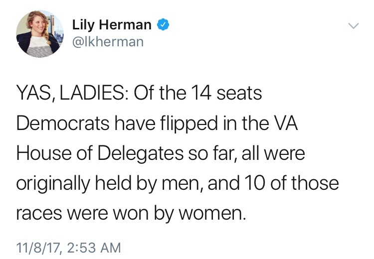
Task: Open the @lkherman handle link
Action: [x=108, y=42]
